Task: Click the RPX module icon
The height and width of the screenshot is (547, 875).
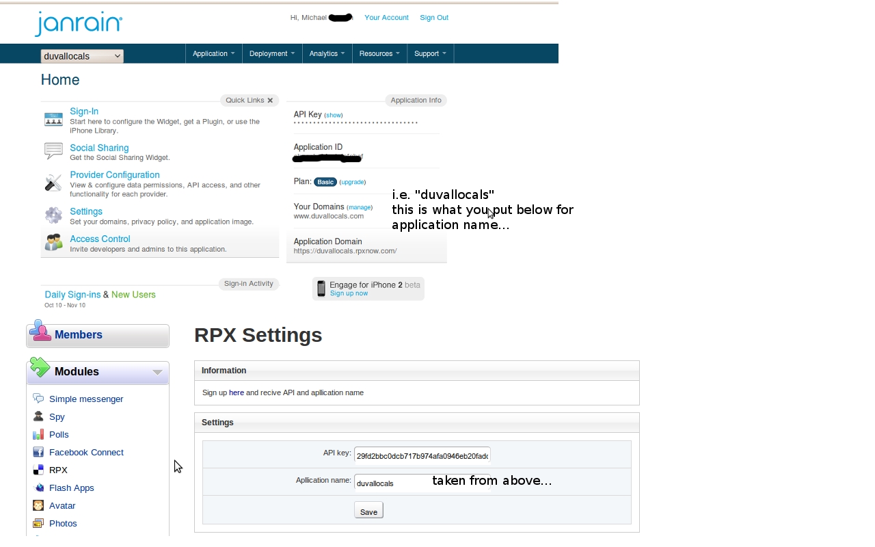Action: (38, 470)
